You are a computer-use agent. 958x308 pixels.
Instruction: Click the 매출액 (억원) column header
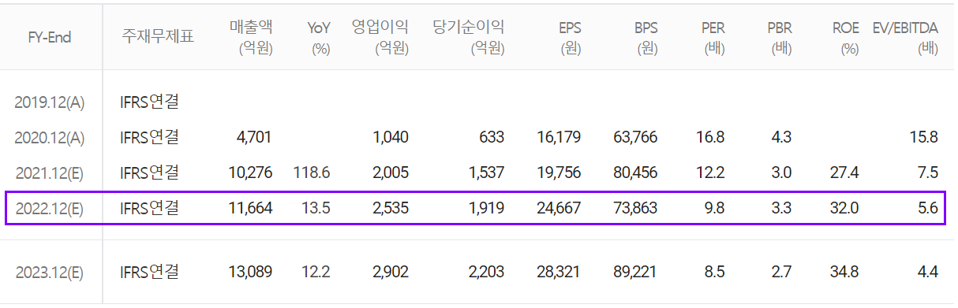click(251, 37)
